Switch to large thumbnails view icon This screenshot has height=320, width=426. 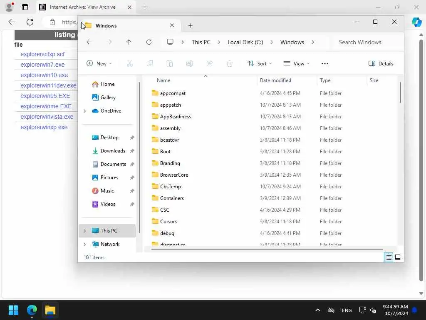pos(398,257)
